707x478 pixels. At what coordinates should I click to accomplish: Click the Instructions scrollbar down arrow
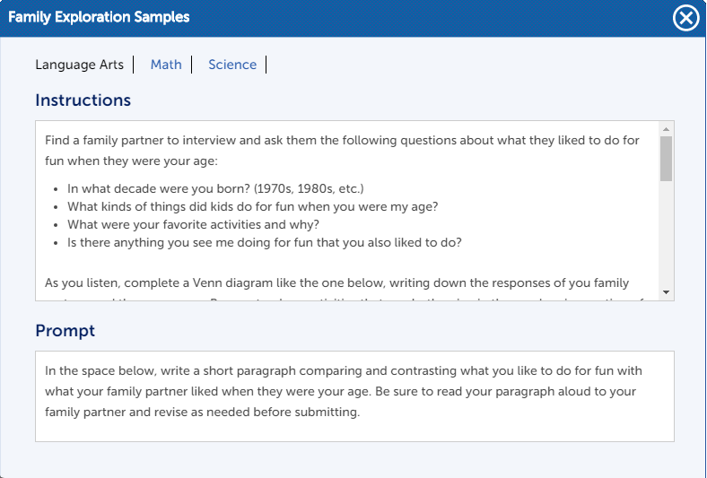tap(666, 292)
